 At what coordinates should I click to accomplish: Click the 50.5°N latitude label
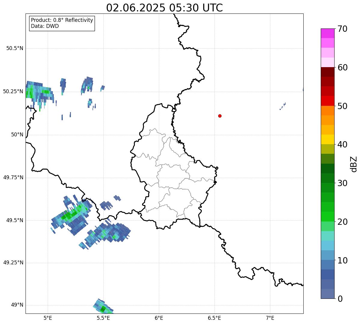point(15,48)
